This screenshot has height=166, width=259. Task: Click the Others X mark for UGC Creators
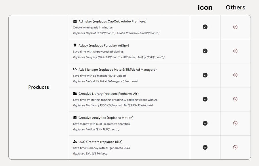point(235,148)
